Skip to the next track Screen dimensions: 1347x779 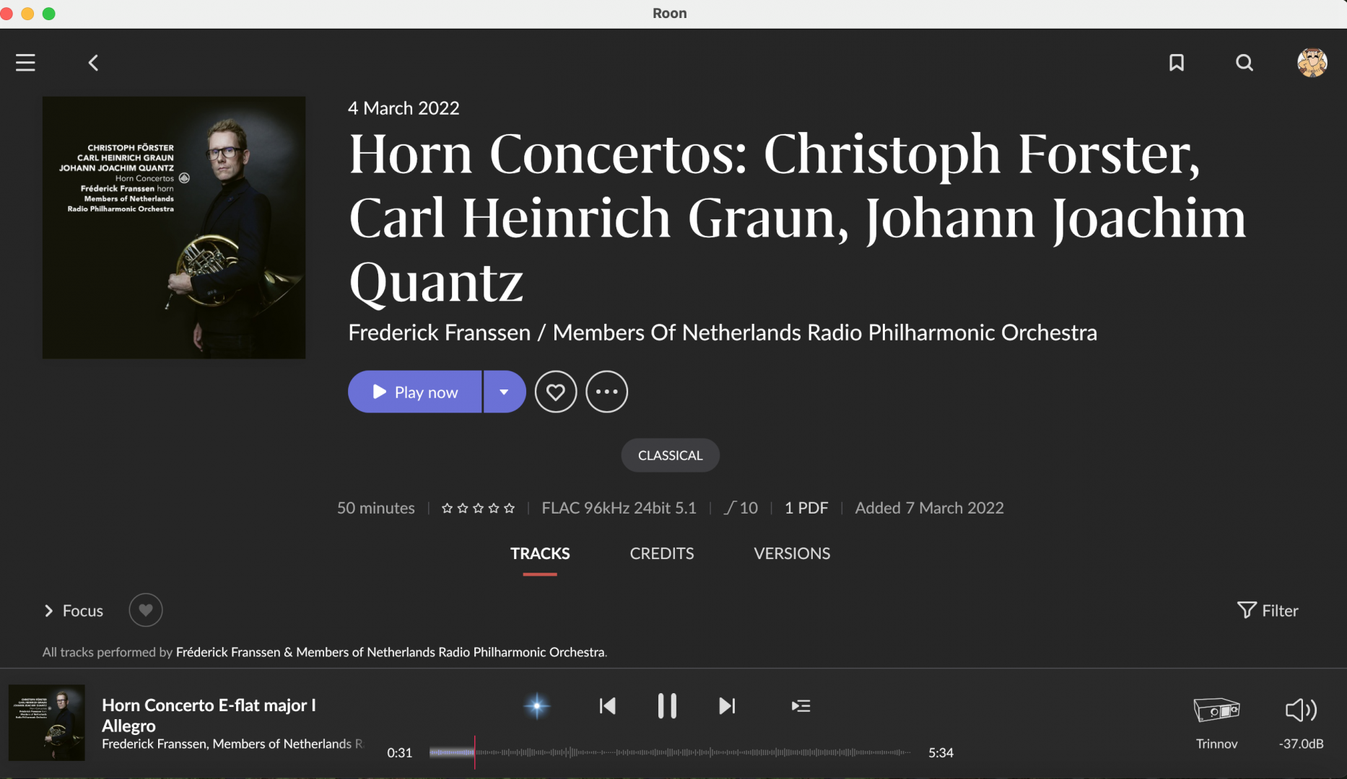tap(727, 706)
